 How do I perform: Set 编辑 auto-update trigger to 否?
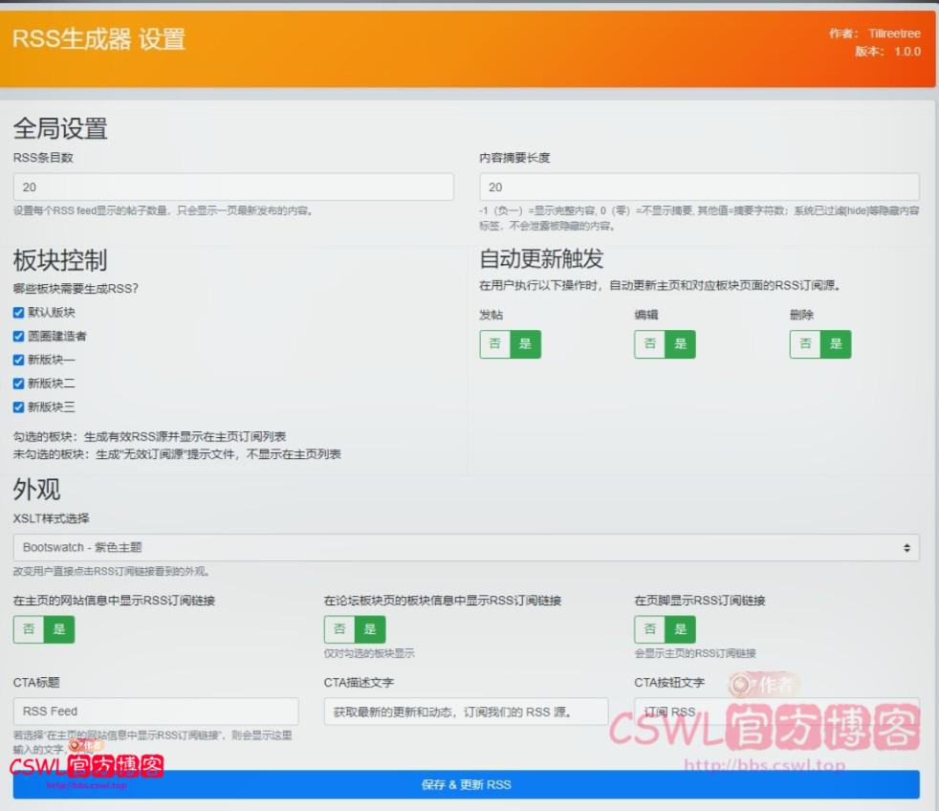648,344
